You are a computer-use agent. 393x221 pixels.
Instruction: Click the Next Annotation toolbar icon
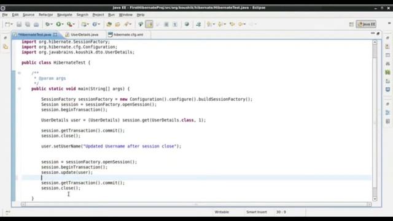(209, 25)
